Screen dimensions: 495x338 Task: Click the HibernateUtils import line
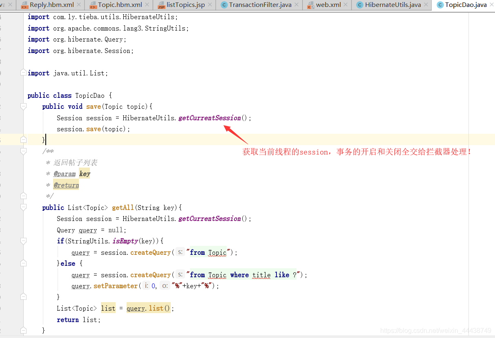[x=103, y=17]
